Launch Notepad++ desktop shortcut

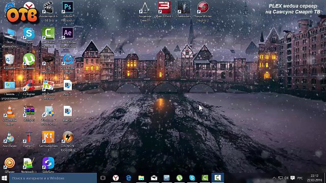tap(29, 165)
